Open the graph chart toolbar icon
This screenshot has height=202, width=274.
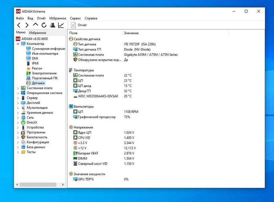pyautogui.click(x=61, y=25)
